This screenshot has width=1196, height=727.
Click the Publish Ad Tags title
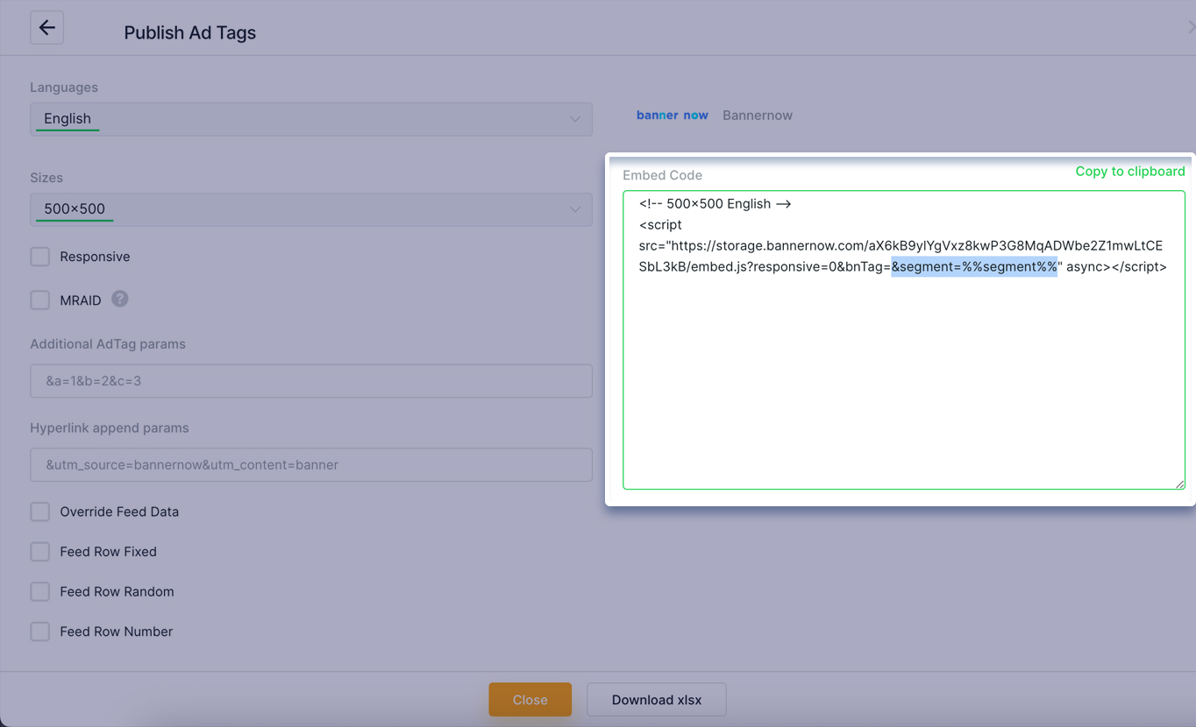190,32
